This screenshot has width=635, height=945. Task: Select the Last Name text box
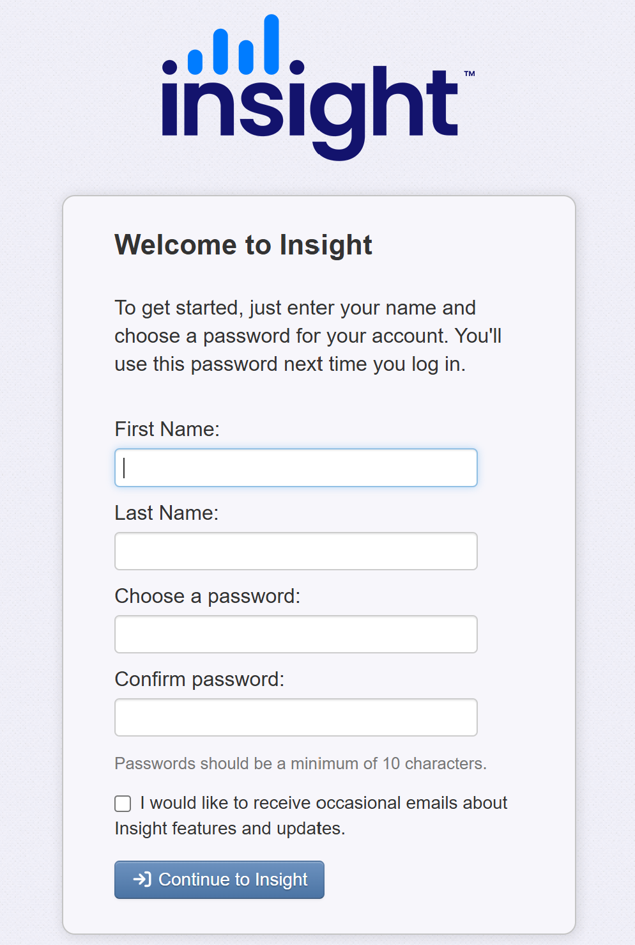296,551
